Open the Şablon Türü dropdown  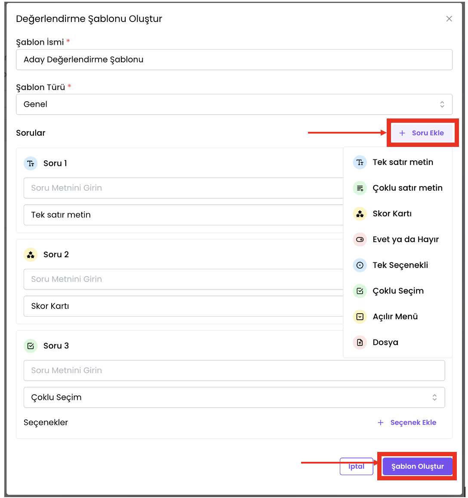click(x=234, y=104)
